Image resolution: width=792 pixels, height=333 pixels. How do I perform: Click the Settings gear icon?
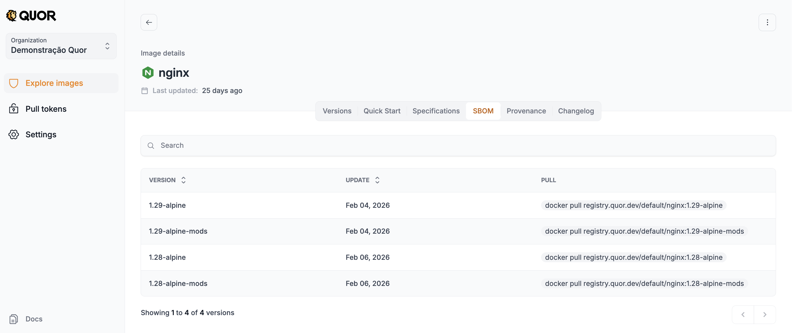pyautogui.click(x=14, y=134)
